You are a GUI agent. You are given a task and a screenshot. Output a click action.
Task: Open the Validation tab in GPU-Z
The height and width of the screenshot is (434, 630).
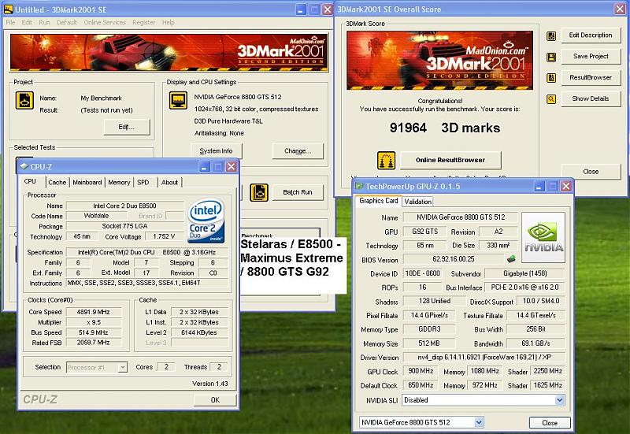[x=418, y=202]
